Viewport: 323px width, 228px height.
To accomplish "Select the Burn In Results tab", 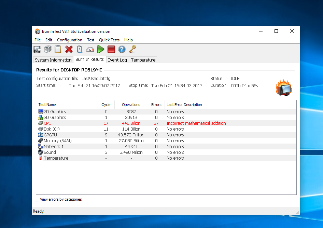I will pyautogui.click(x=89, y=59).
